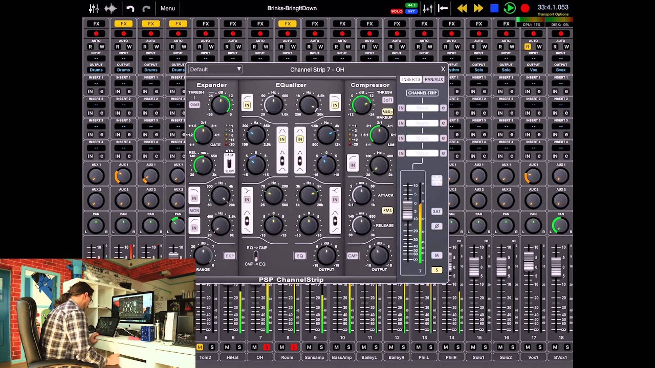Disable automation read R on Vox1
This screenshot has width=655, height=368.
click(x=528, y=47)
